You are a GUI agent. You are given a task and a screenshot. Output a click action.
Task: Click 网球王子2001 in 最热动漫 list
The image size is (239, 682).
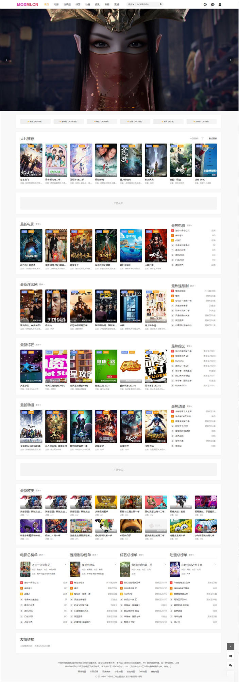tap(182, 426)
